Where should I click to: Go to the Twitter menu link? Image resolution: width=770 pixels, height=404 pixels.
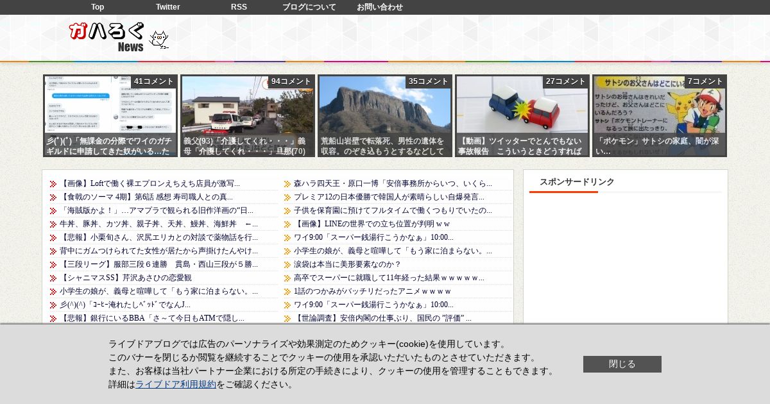(168, 7)
